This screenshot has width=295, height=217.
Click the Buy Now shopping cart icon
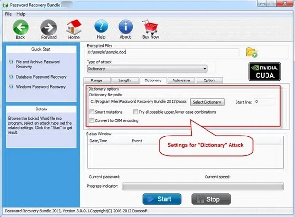[150, 27]
